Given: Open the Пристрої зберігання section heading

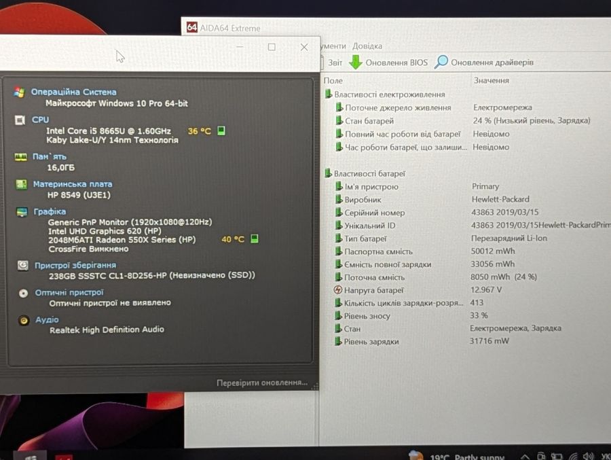Looking at the screenshot, I should pyautogui.click(x=75, y=265).
